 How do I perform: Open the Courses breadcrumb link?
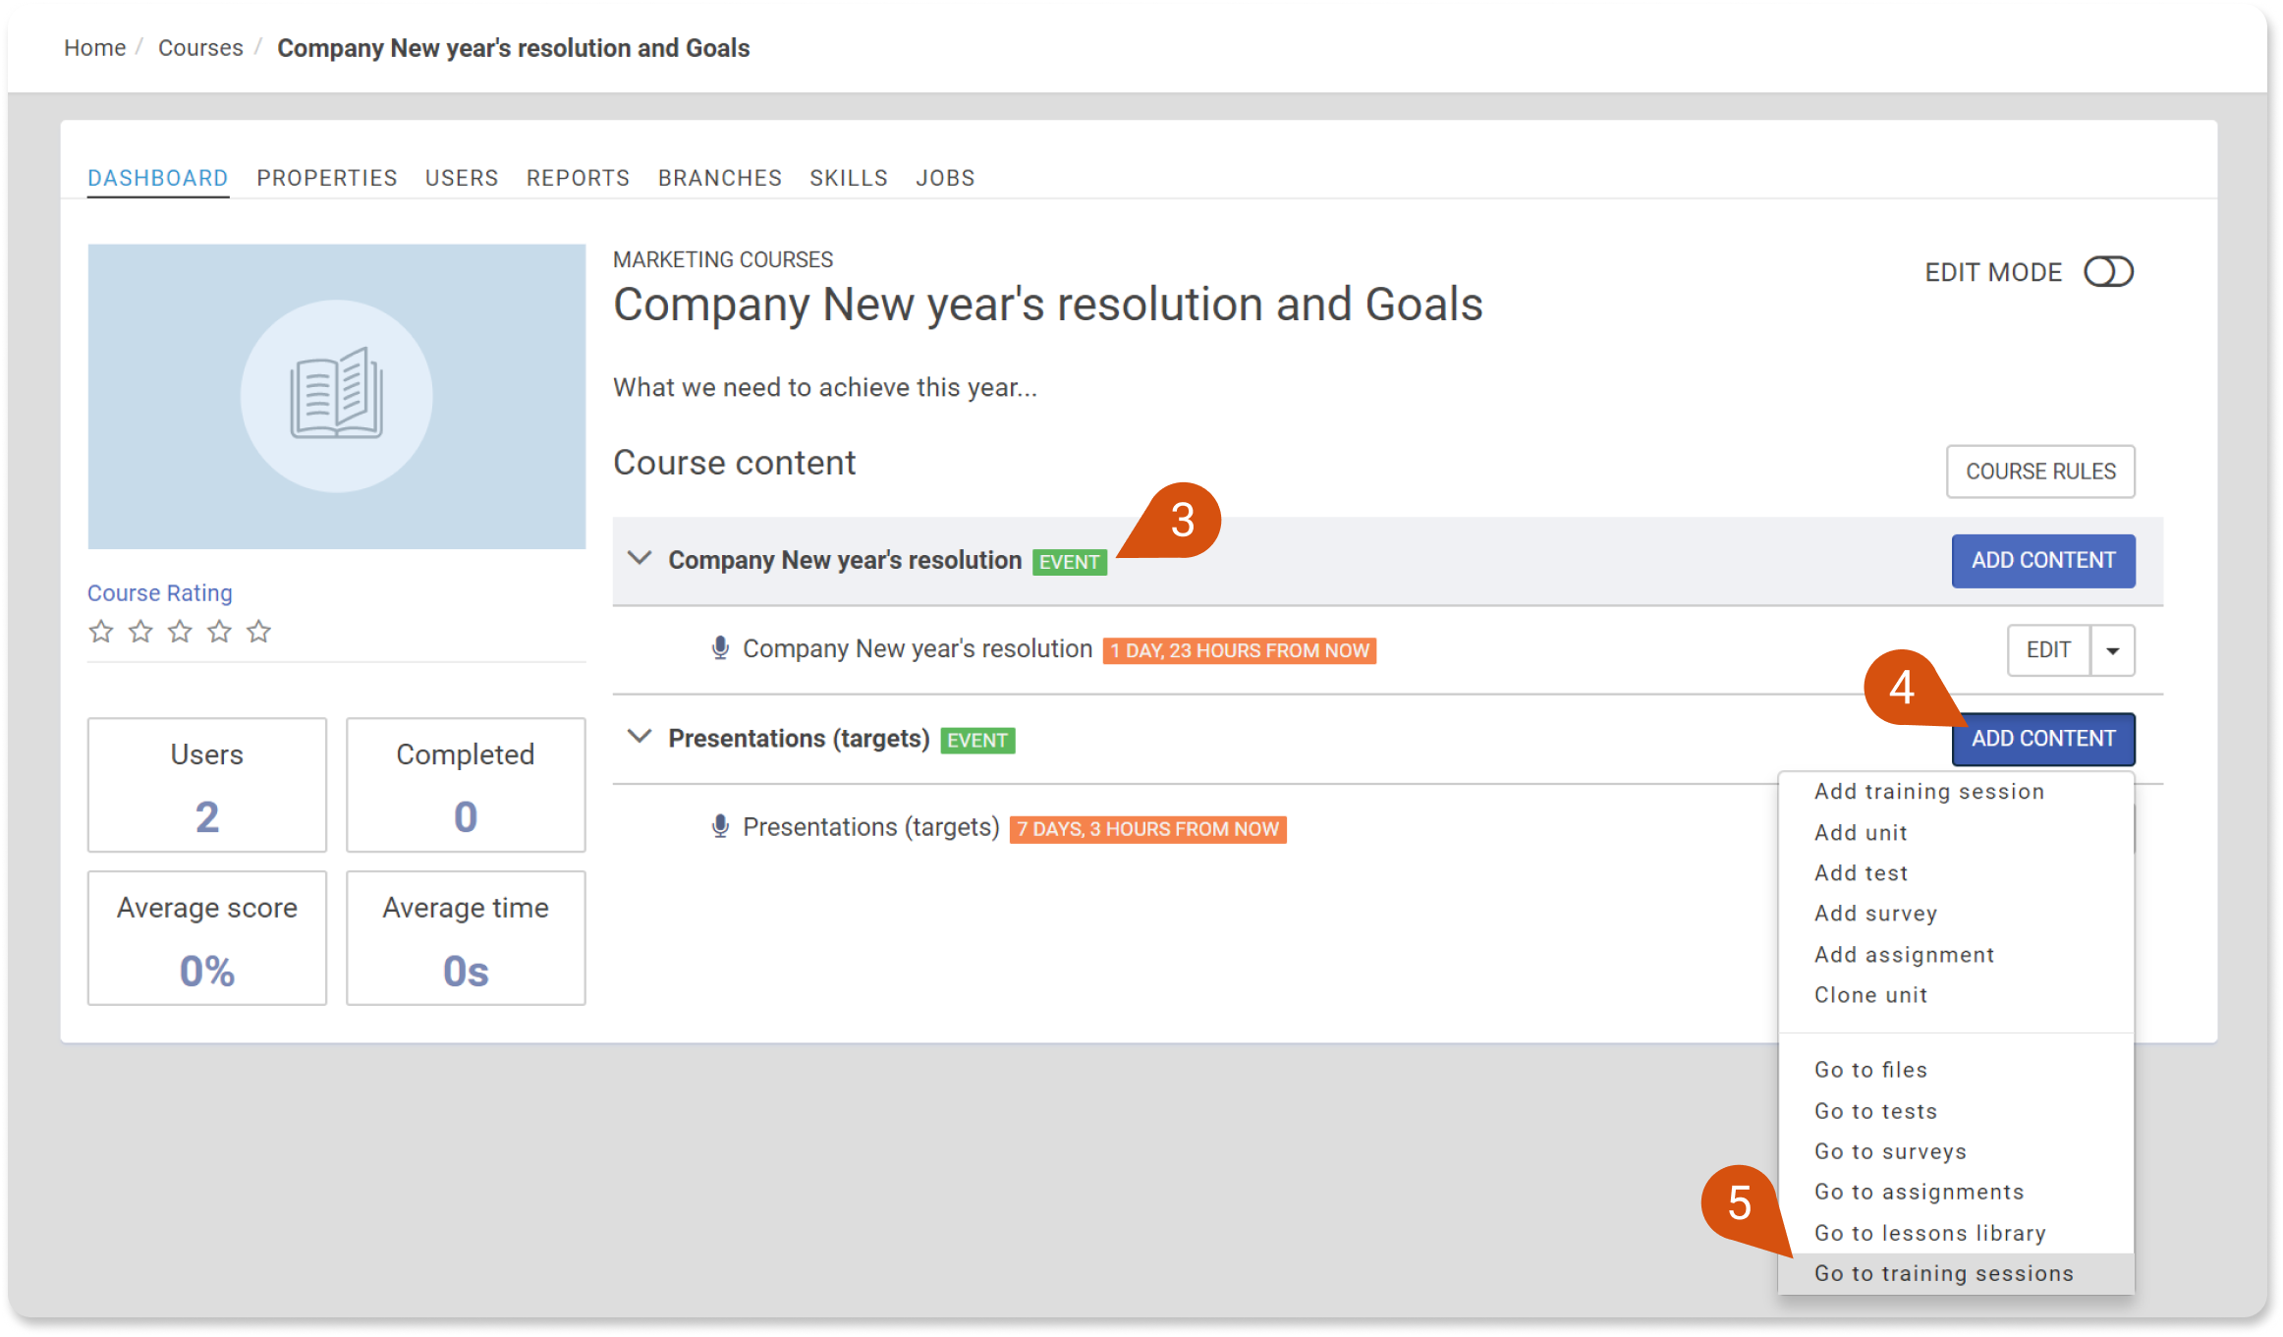point(200,48)
